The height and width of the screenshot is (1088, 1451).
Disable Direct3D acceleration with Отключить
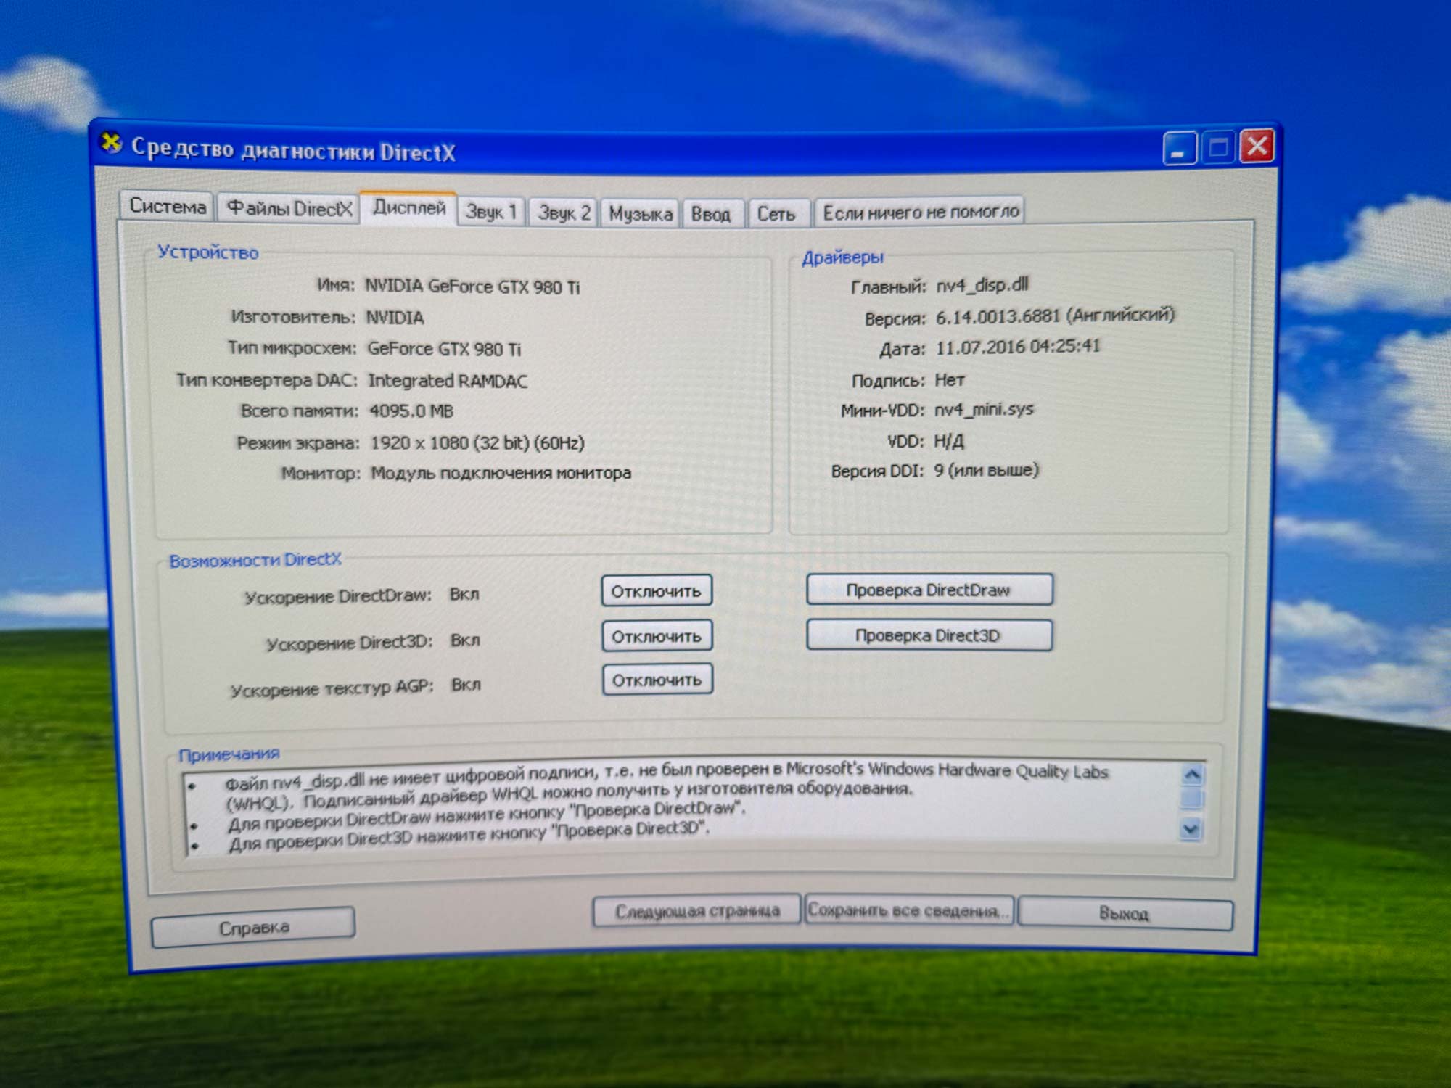[657, 636]
